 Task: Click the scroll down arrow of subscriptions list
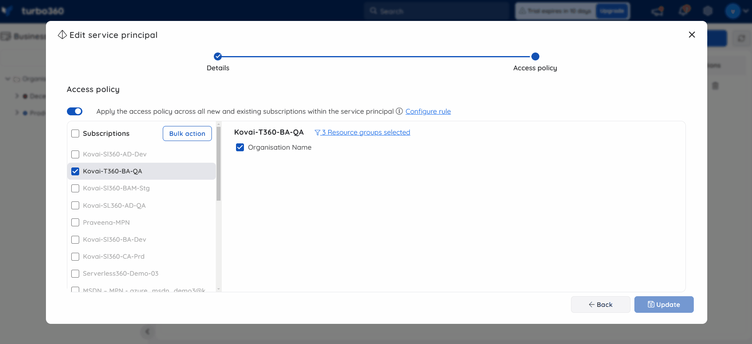point(219,289)
